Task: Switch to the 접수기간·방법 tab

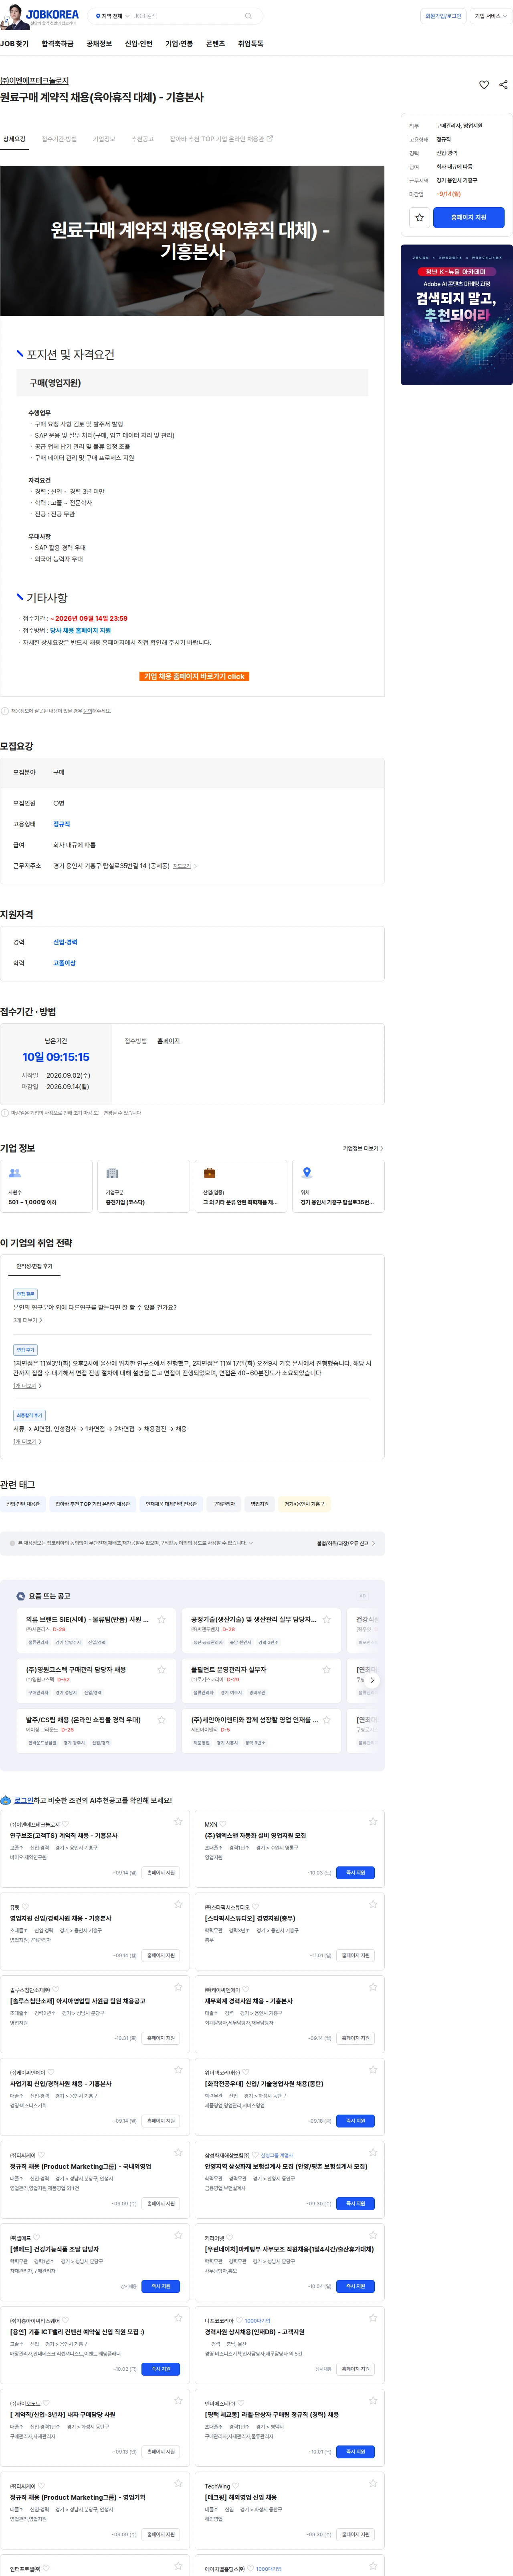Action: (59, 139)
